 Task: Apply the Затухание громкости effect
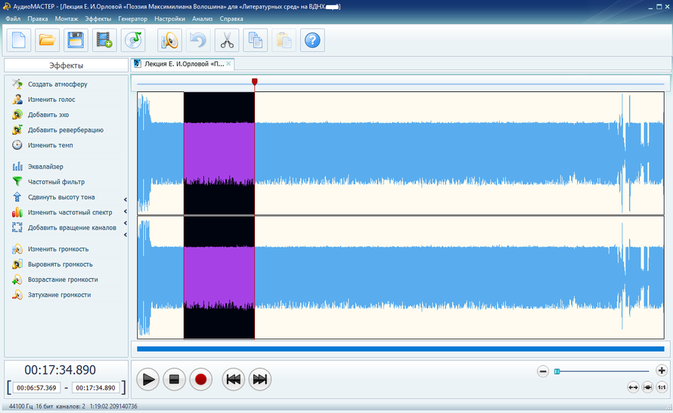pos(59,294)
